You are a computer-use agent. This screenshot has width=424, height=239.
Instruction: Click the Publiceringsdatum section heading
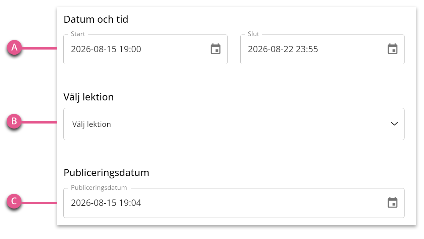[106, 173]
